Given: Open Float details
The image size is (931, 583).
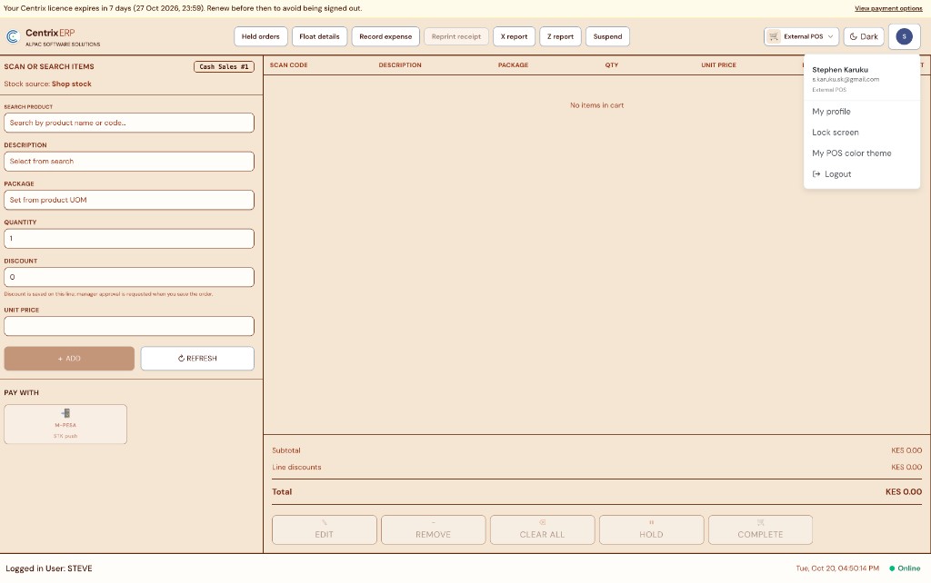Looking at the screenshot, I should click(x=319, y=36).
